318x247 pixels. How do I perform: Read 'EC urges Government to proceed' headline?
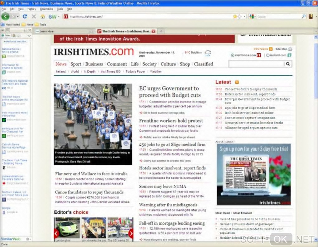[170, 92]
